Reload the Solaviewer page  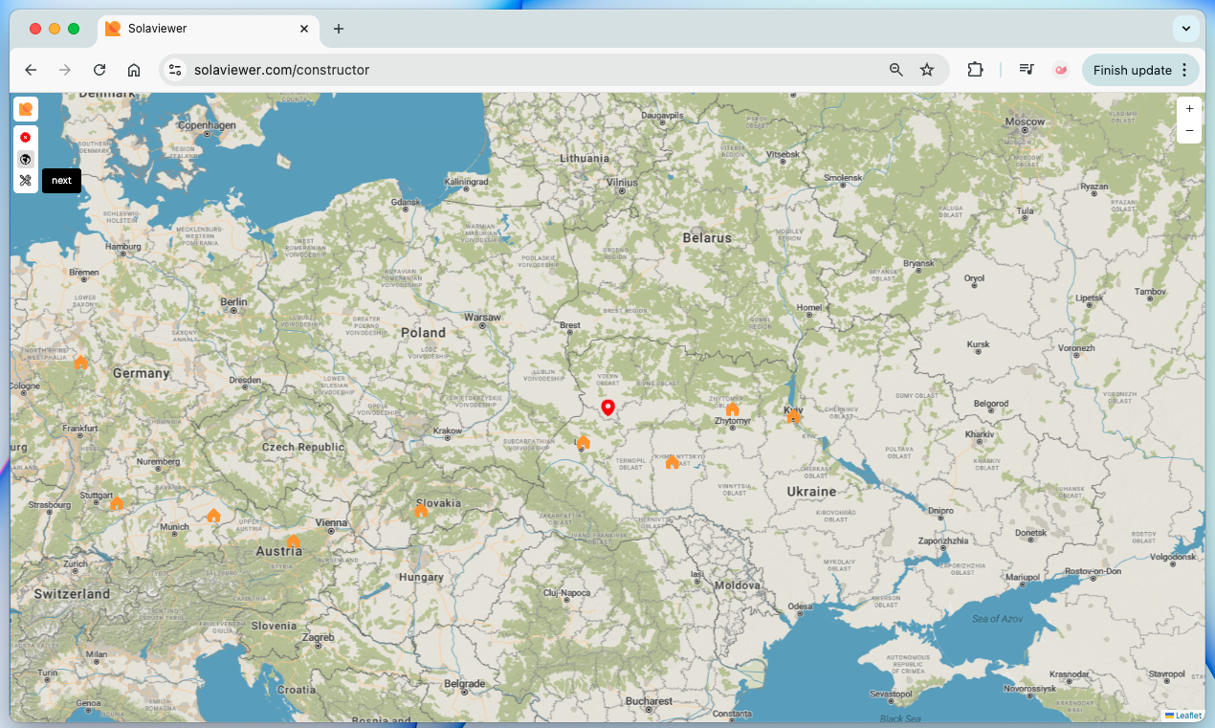(99, 70)
